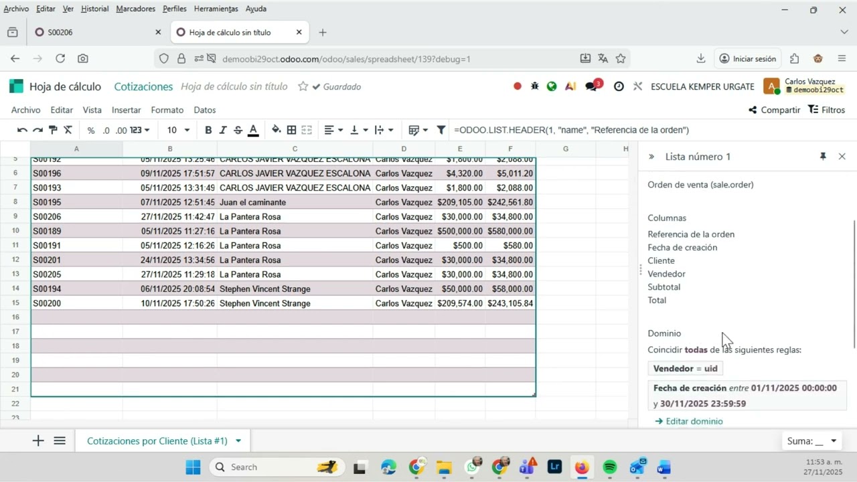Open the vertical alignment dropdown
This screenshot has width=857, height=482.
(x=360, y=130)
